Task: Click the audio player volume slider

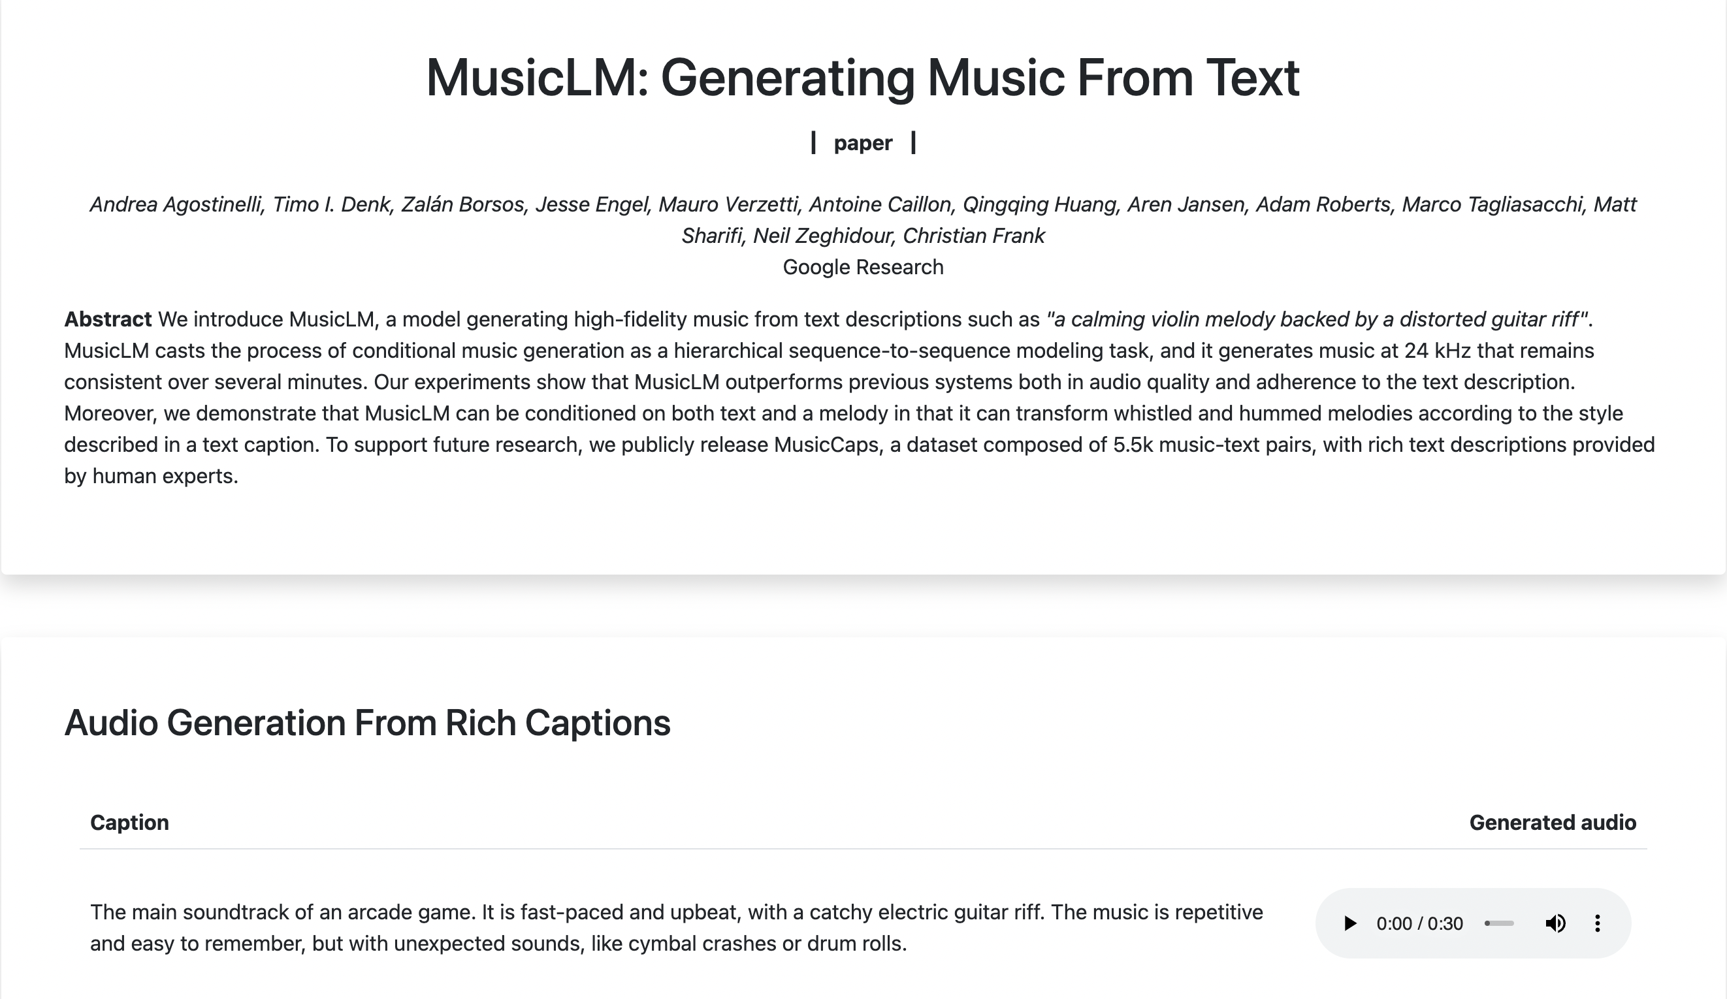Action: pyautogui.click(x=1500, y=924)
